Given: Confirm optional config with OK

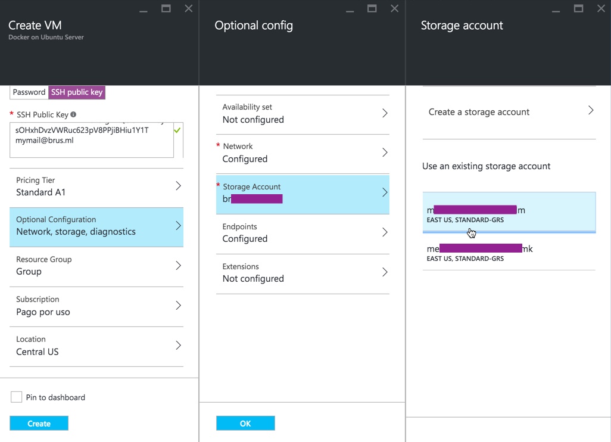Looking at the screenshot, I should (x=245, y=424).
